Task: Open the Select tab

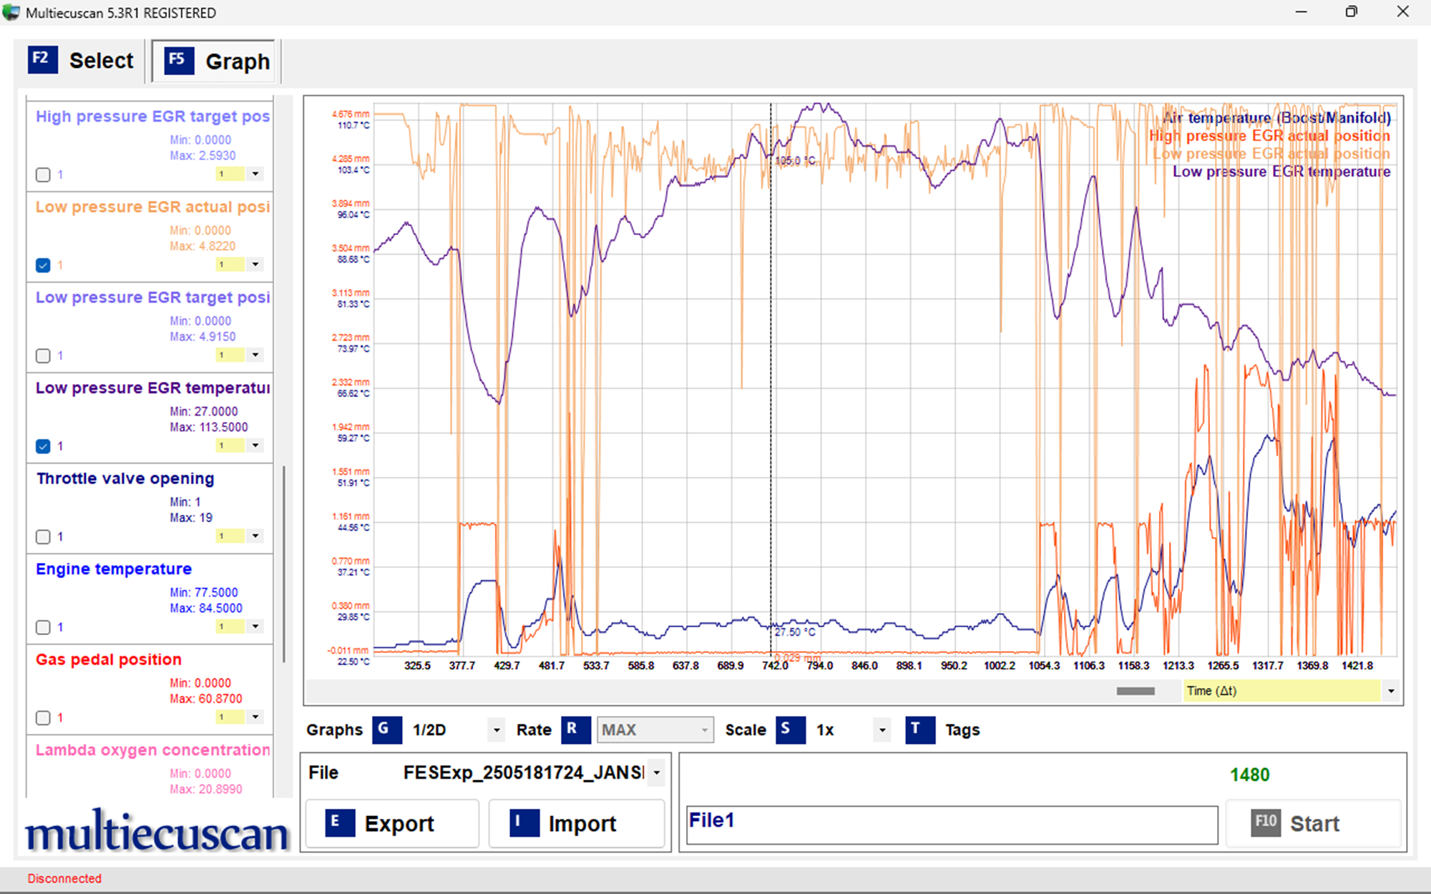Action: pos(81,60)
